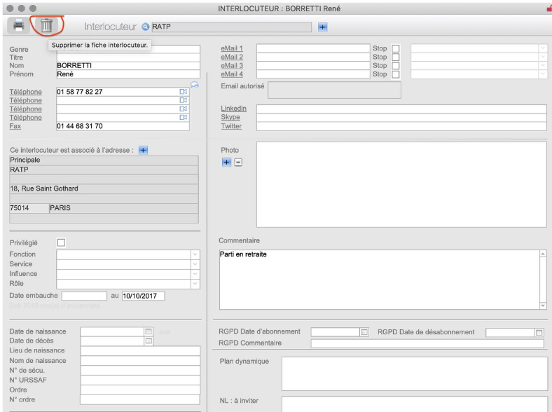
Task: Open the dropdown right of eMail 3 Stop
Action: 542,65
